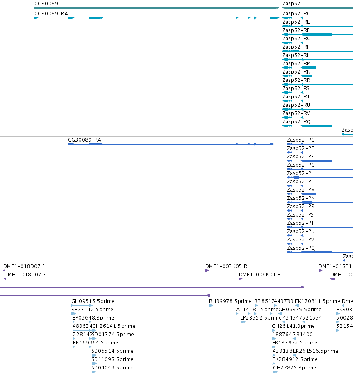The width and height of the screenshot is (353, 374).
Task: Click the EK170811.5prime EST label
Action: tap(317, 302)
